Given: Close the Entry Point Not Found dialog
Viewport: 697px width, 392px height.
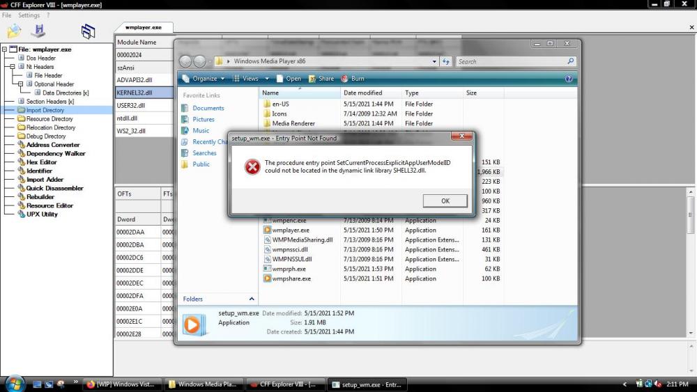Looking at the screenshot, I should 461,136.
